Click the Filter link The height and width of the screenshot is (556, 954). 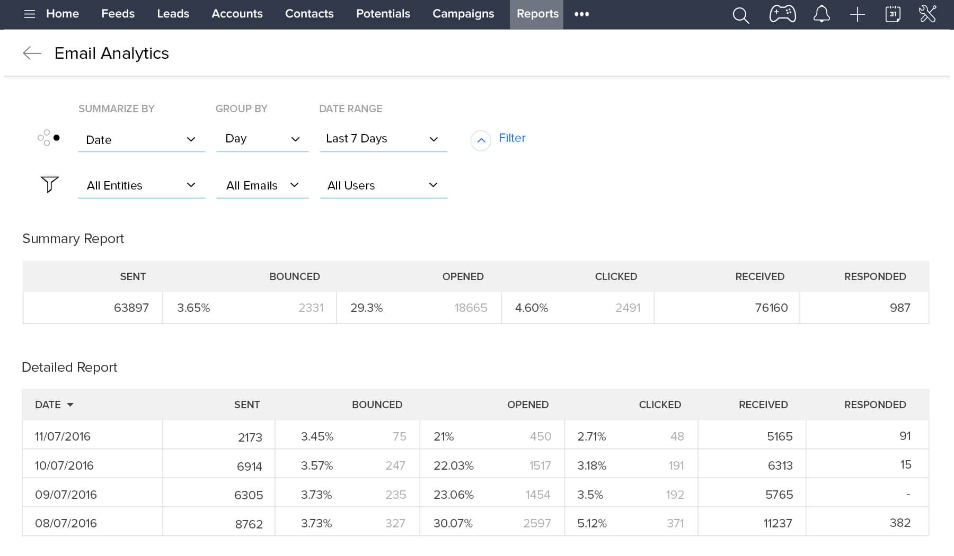coord(512,138)
